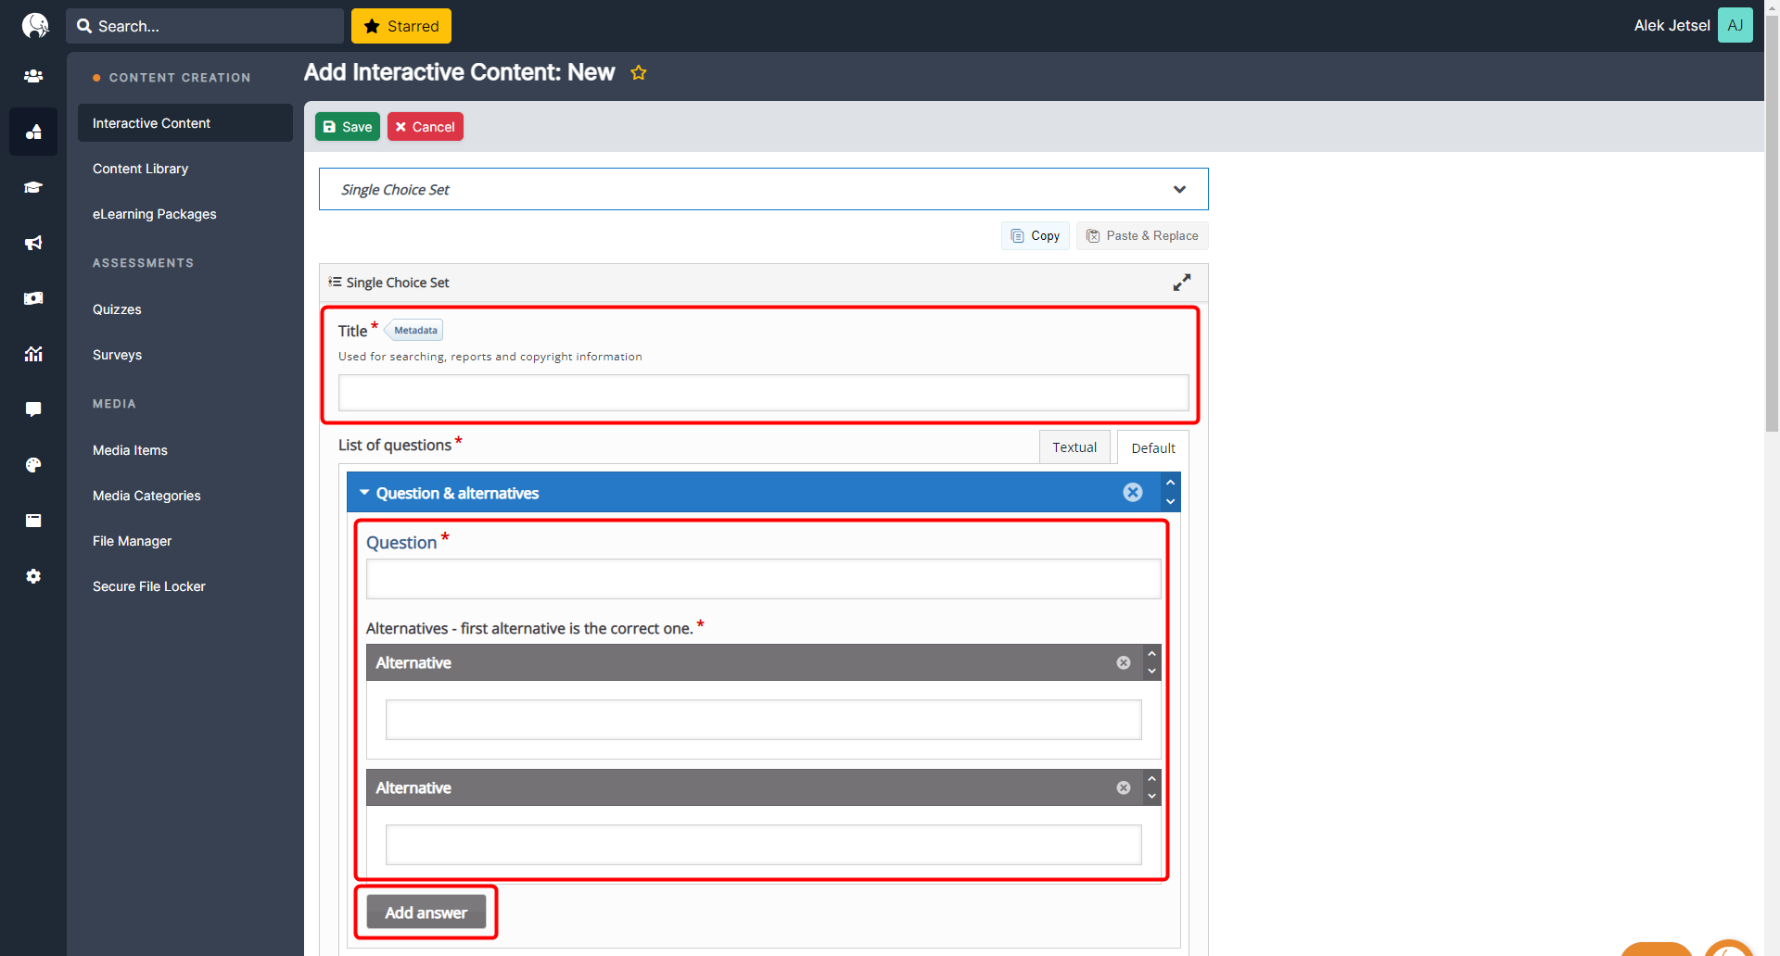Switch to the Default tab
1780x956 pixels.
1152,447
